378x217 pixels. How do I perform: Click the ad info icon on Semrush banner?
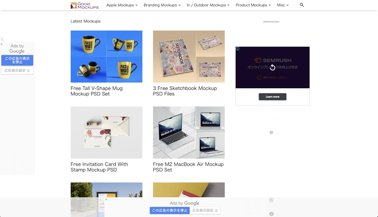pyautogui.click(x=238, y=49)
